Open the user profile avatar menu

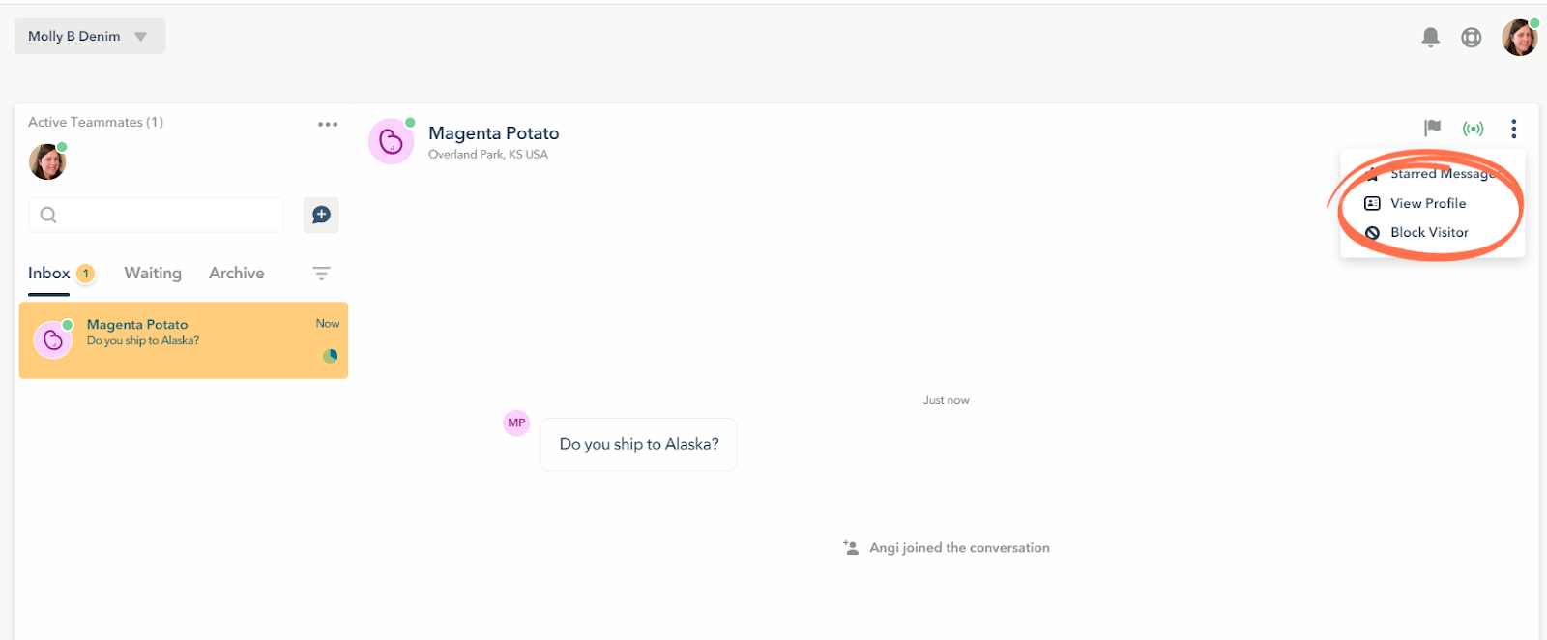point(1519,37)
